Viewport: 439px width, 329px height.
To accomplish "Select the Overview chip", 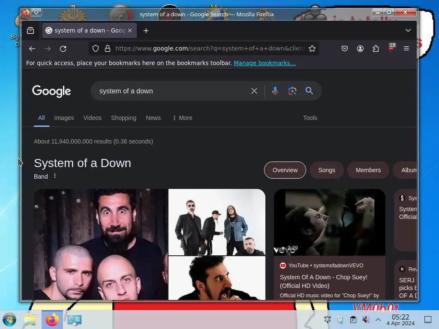I will (285, 170).
